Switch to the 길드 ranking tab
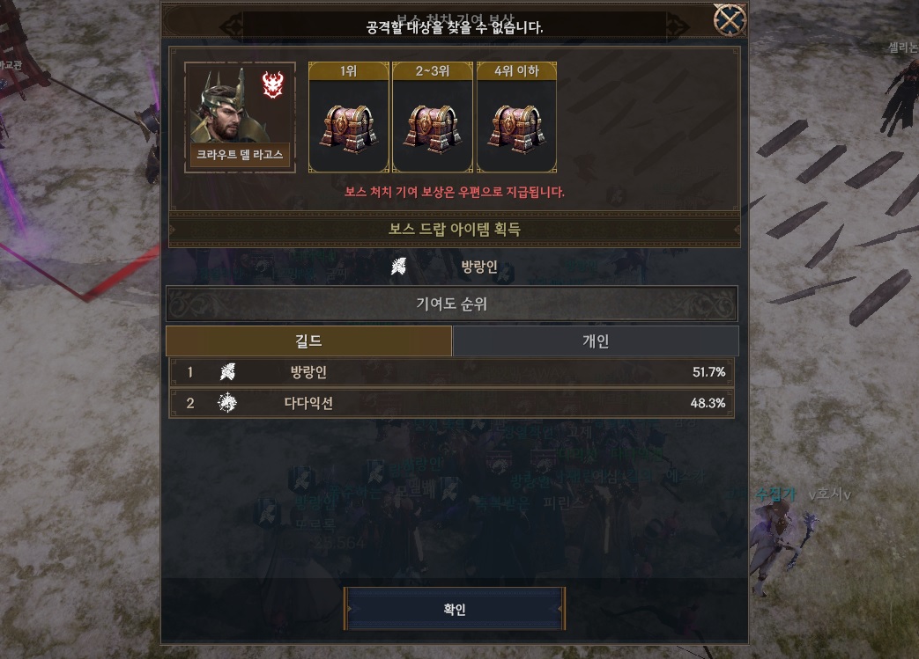The image size is (919, 659). pos(309,341)
